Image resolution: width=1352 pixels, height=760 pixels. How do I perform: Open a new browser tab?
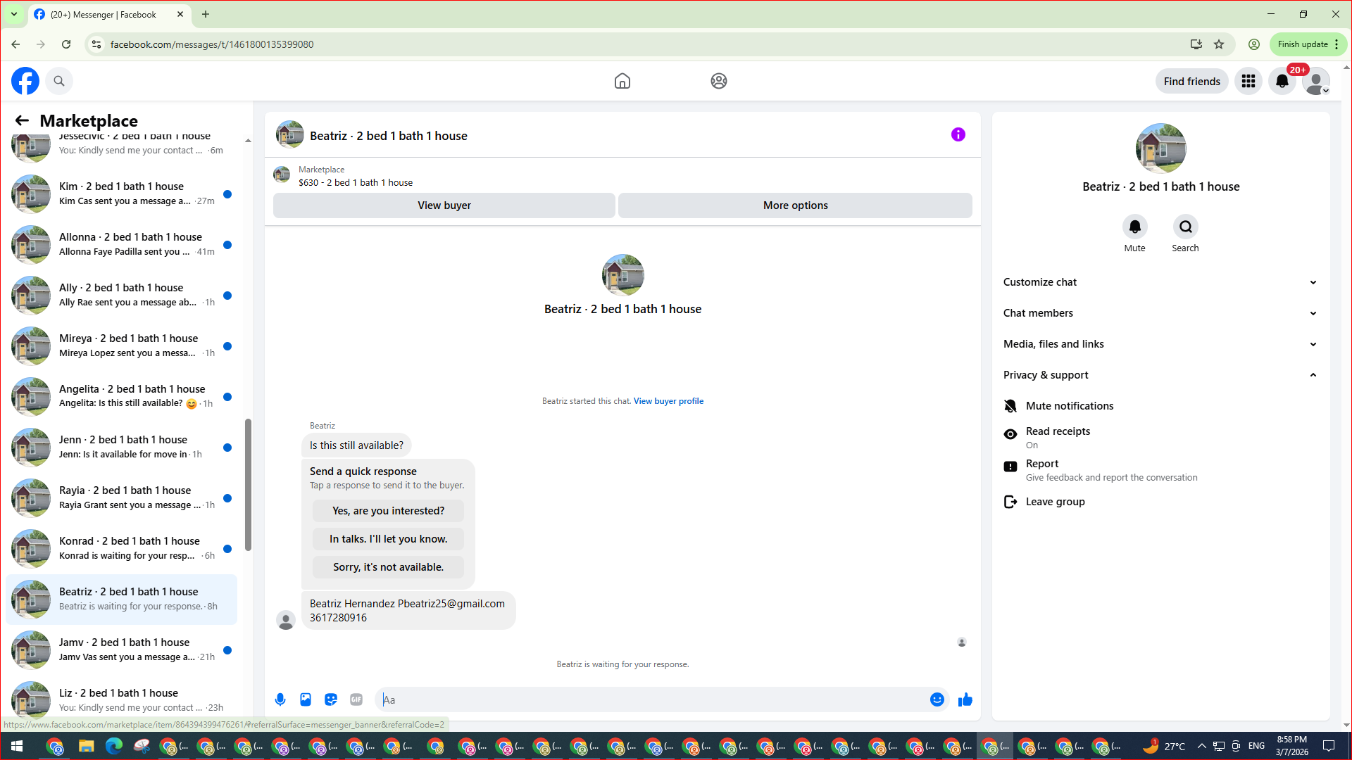(206, 14)
